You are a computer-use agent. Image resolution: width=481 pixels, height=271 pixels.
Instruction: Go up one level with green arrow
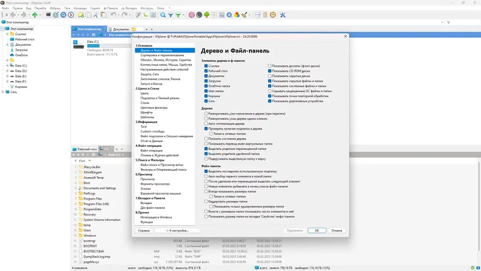[x=35, y=14]
